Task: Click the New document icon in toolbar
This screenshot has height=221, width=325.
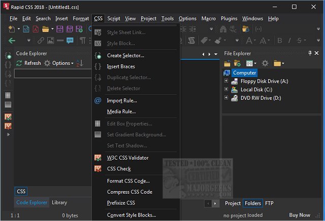Action: point(11,29)
